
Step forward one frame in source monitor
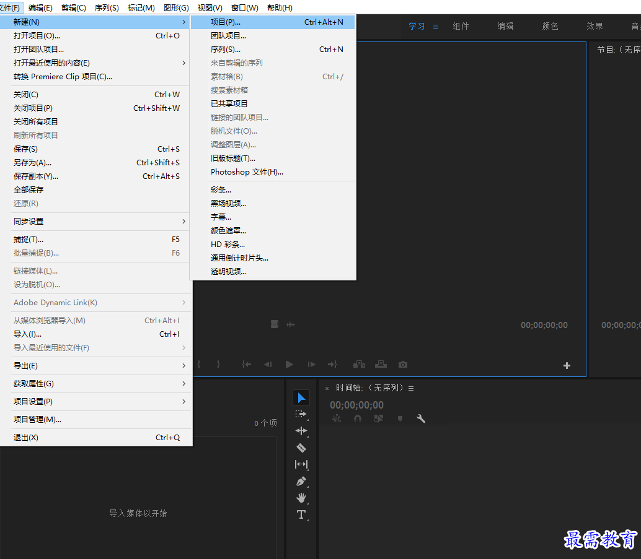point(311,364)
